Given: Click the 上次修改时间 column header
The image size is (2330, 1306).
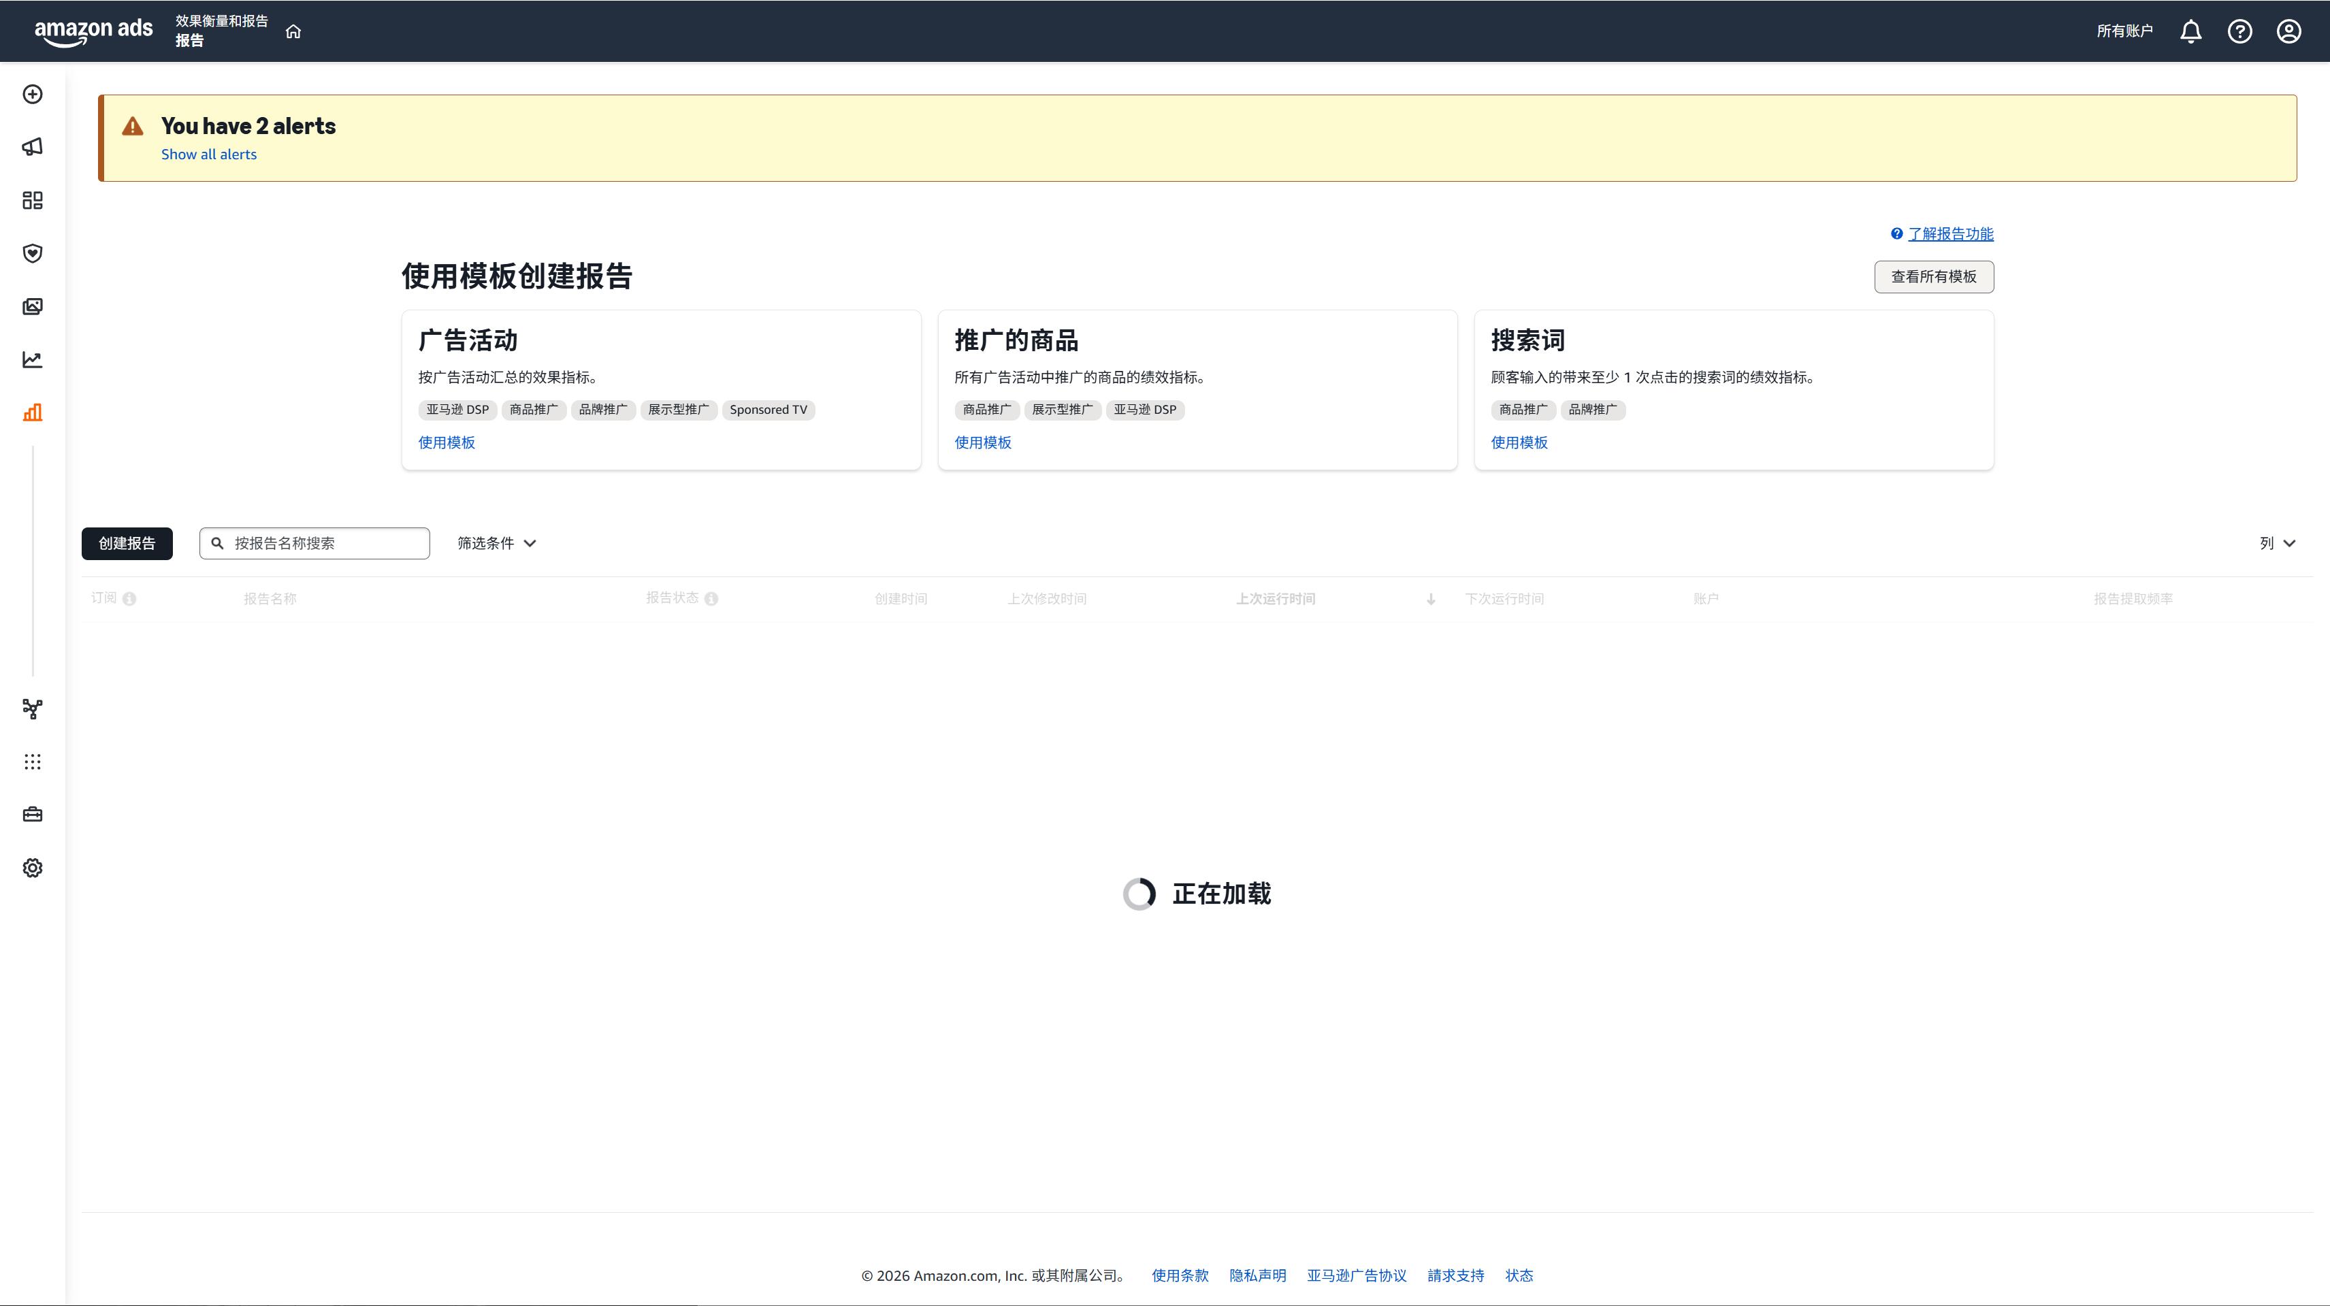Looking at the screenshot, I should tap(1048, 599).
